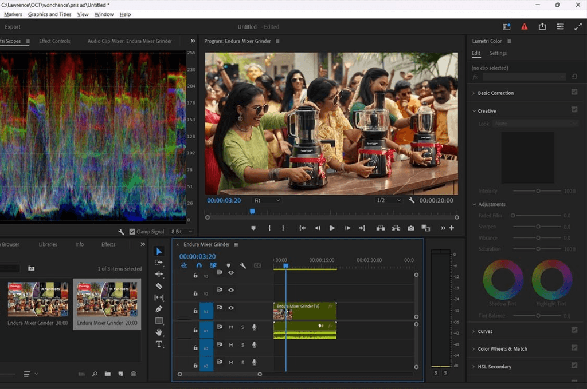
Task: Toggle the Clamp Signal checkbox
Action: tap(133, 232)
